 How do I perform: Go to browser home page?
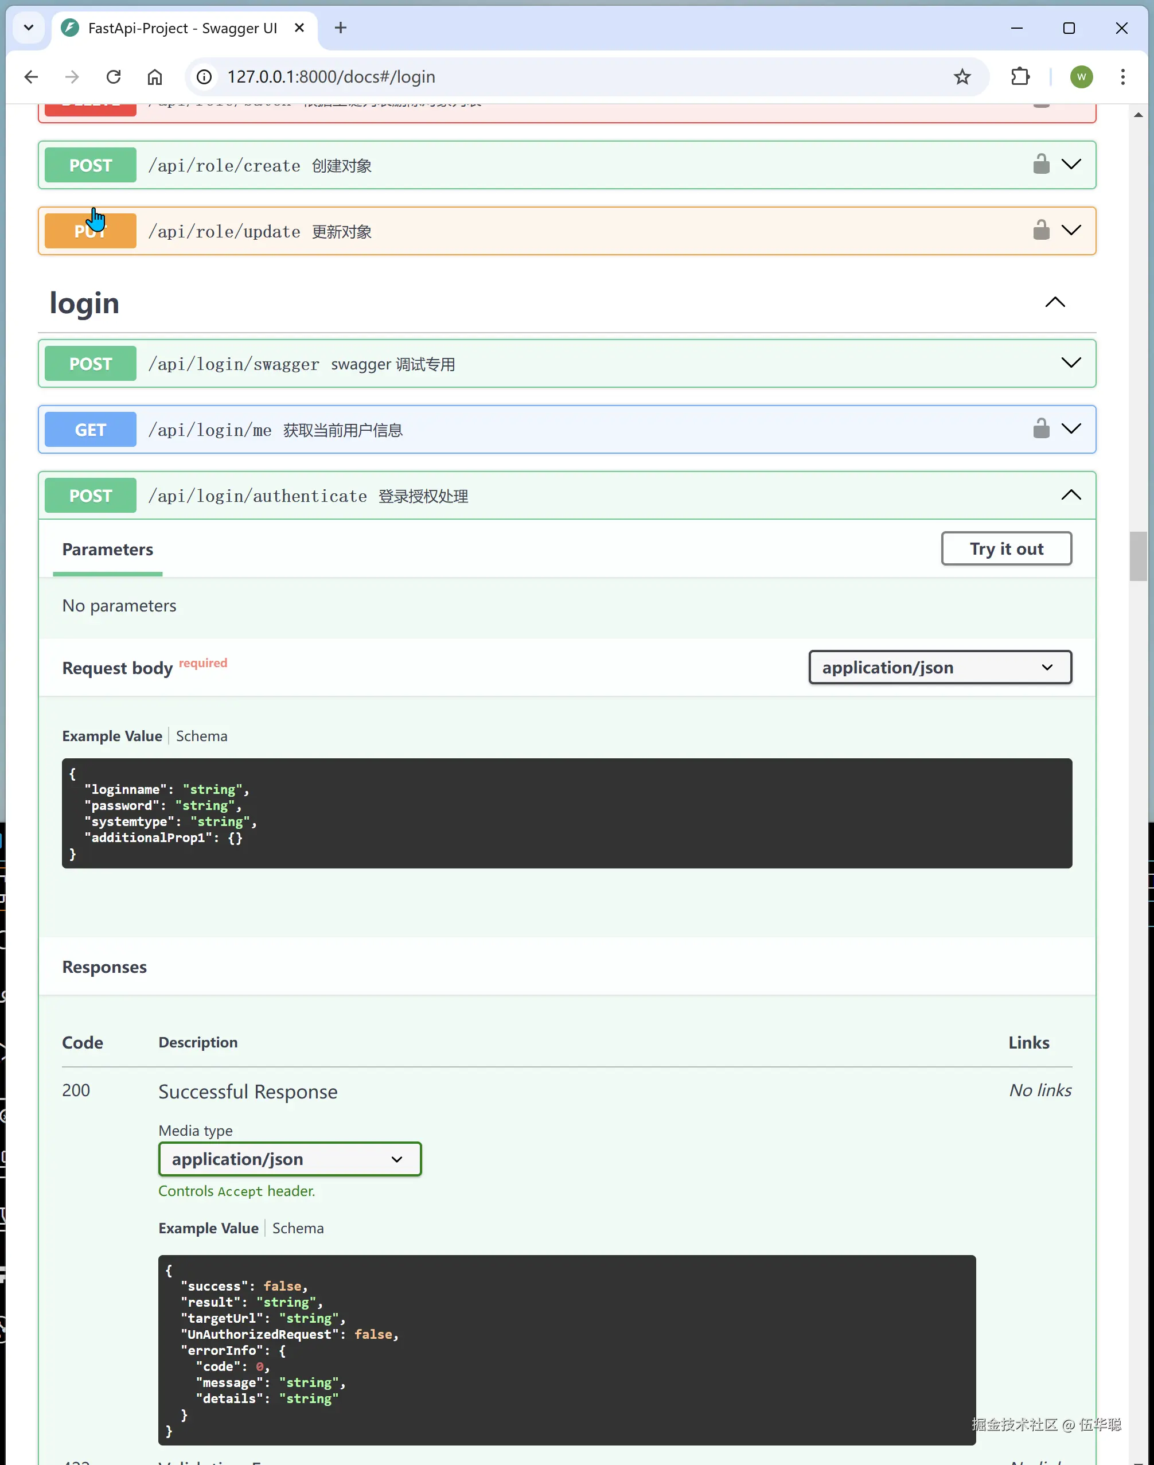tap(155, 77)
